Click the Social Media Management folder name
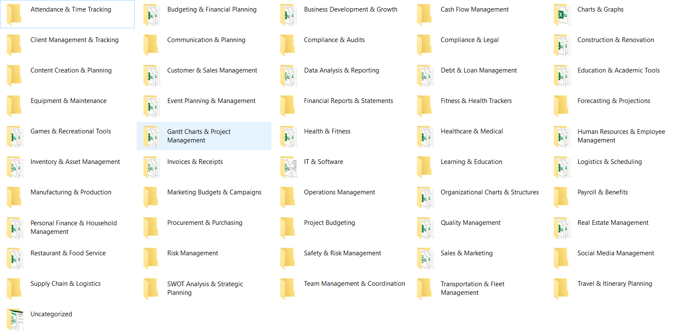This screenshot has width=673, height=336. pos(615,253)
